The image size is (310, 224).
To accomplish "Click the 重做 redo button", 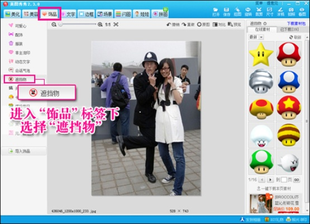I will 188,25.
